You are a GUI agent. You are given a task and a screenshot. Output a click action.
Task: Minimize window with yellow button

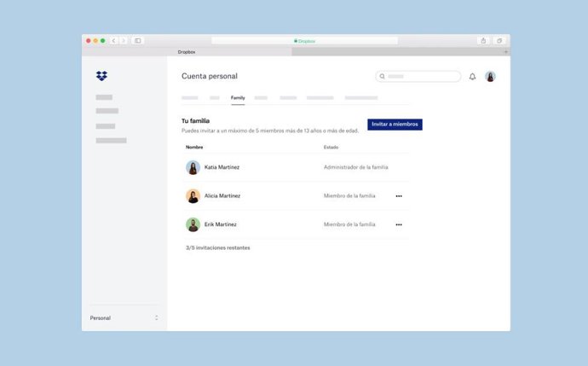pos(95,41)
